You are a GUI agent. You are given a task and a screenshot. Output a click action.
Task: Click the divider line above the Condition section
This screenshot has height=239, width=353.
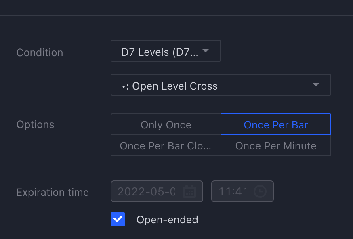176,15
